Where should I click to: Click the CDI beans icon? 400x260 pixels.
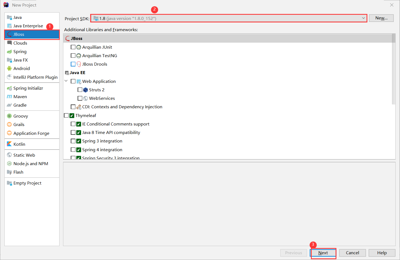(79, 107)
